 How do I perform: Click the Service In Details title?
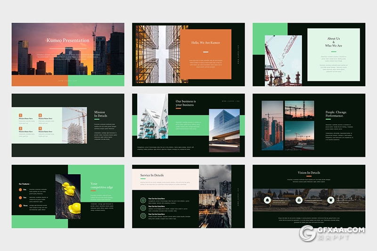click(x=152, y=175)
